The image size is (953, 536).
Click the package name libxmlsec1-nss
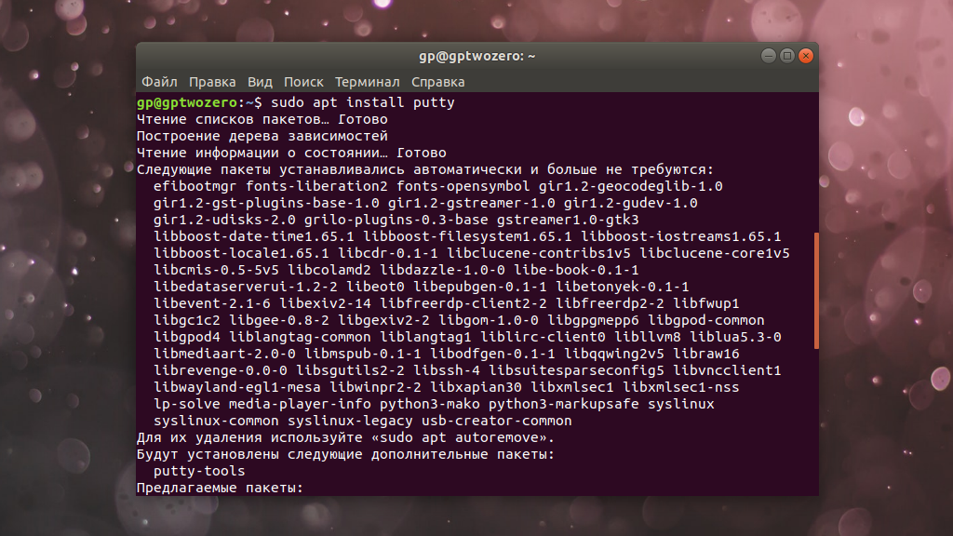coord(681,387)
